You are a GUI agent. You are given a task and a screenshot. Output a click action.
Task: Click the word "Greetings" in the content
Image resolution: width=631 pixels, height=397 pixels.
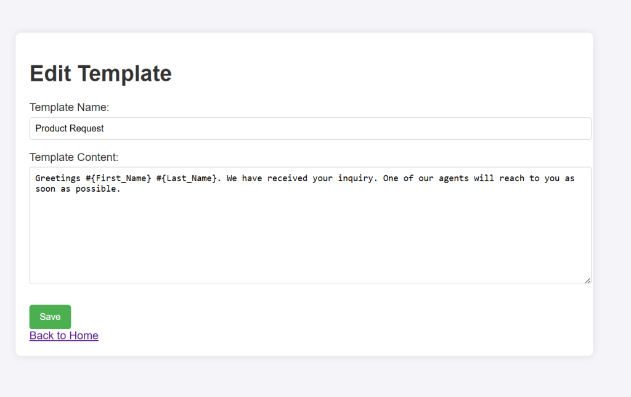(x=58, y=178)
